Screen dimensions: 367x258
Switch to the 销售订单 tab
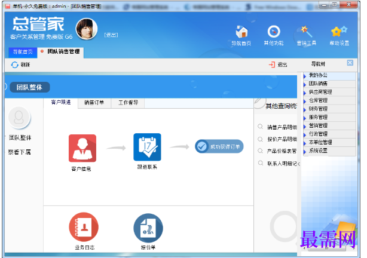94,103
